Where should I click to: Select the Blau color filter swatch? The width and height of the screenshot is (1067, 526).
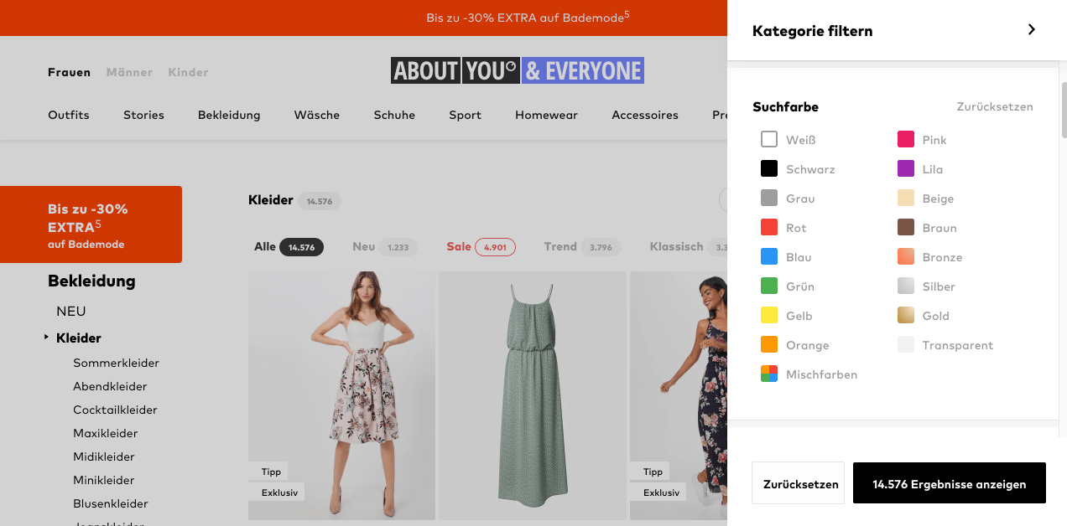pos(769,257)
